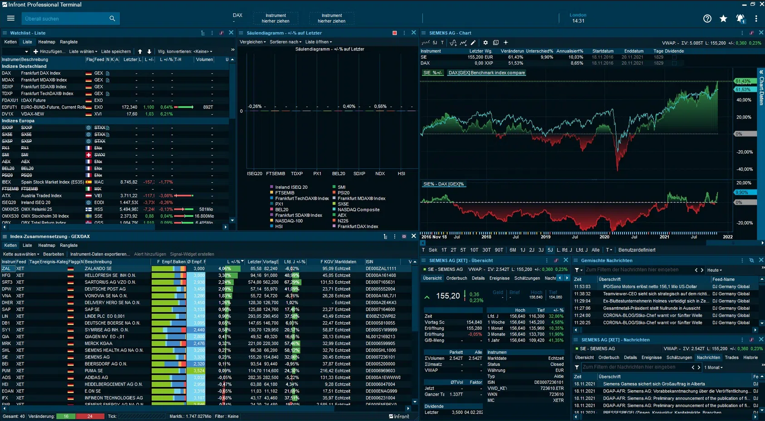The width and height of the screenshot is (765, 421).
Task: Click the chart type line icon
Action: click(426, 43)
